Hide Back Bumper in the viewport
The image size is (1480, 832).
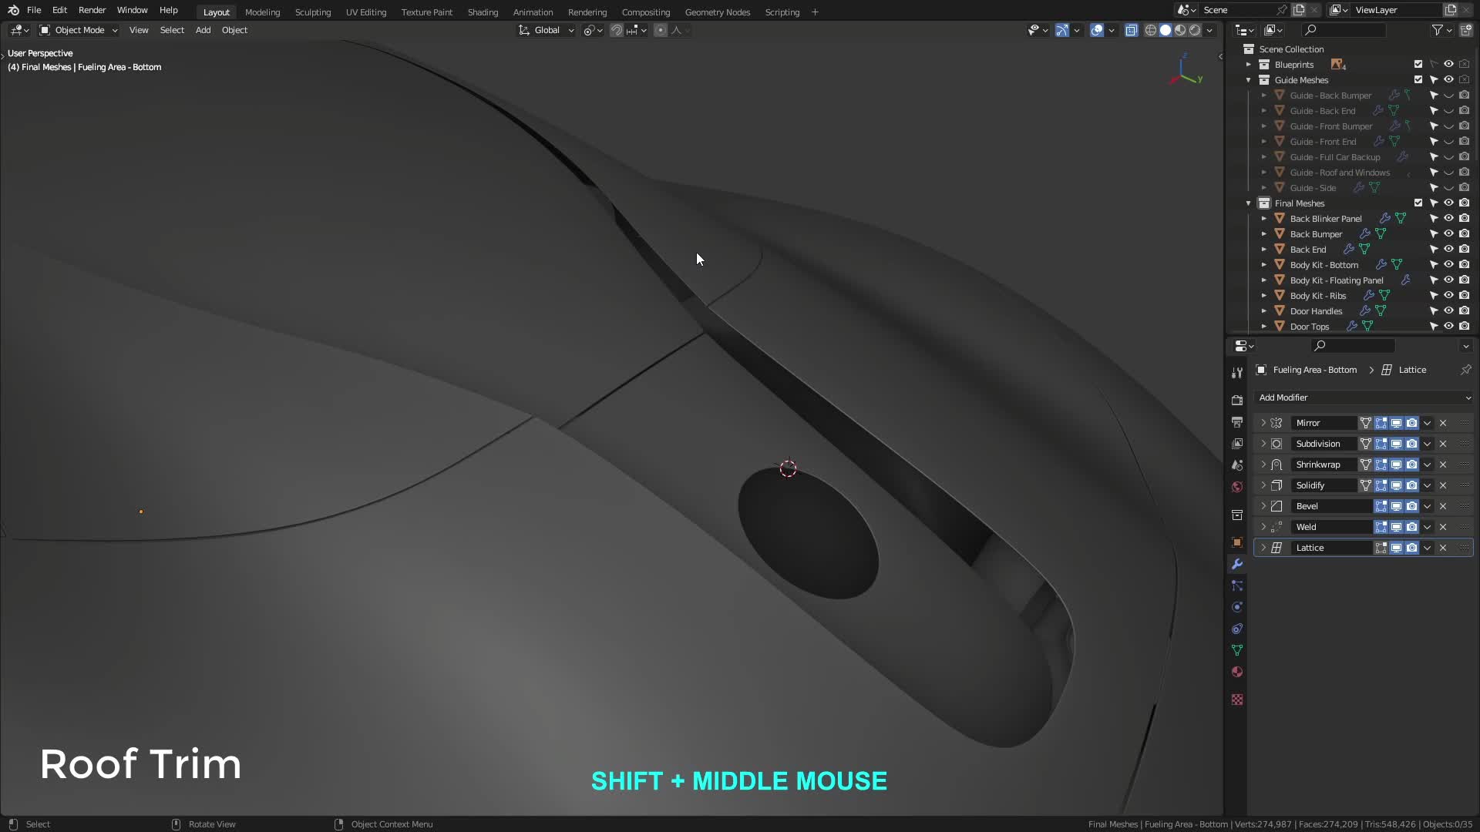[1448, 234]
